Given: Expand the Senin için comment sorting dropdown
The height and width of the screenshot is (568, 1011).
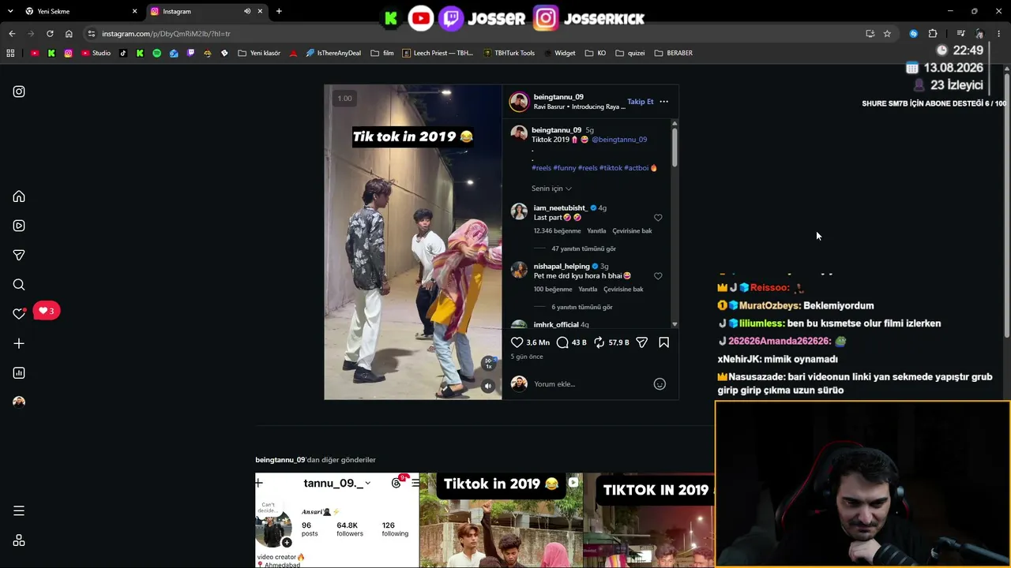Looking at the screenshot, I should [551, 189].
